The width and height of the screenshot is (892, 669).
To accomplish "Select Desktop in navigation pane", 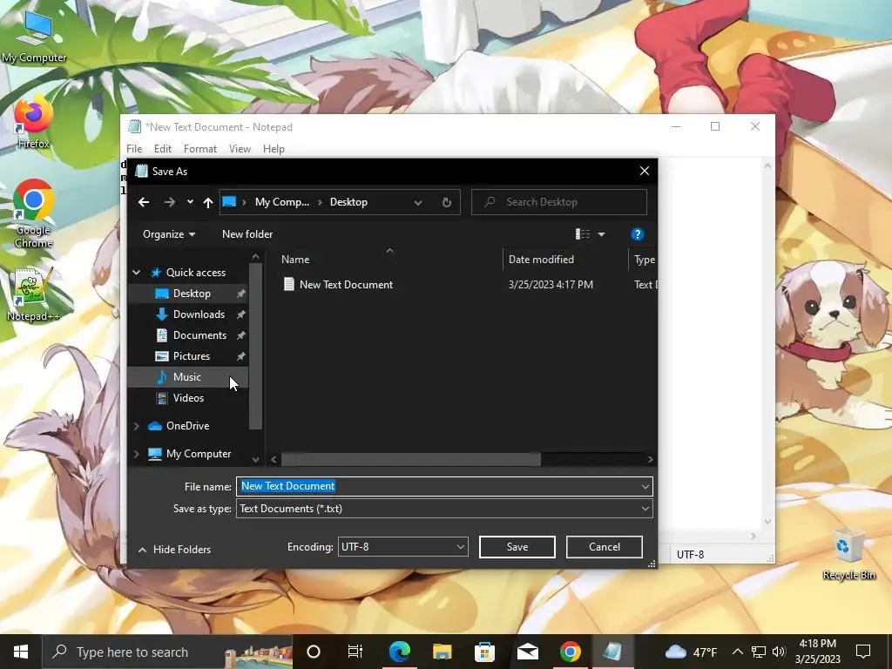I will (192, 294).
